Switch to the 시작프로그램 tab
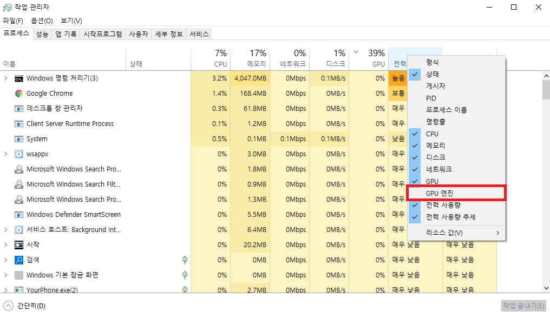 pos(103,34)
